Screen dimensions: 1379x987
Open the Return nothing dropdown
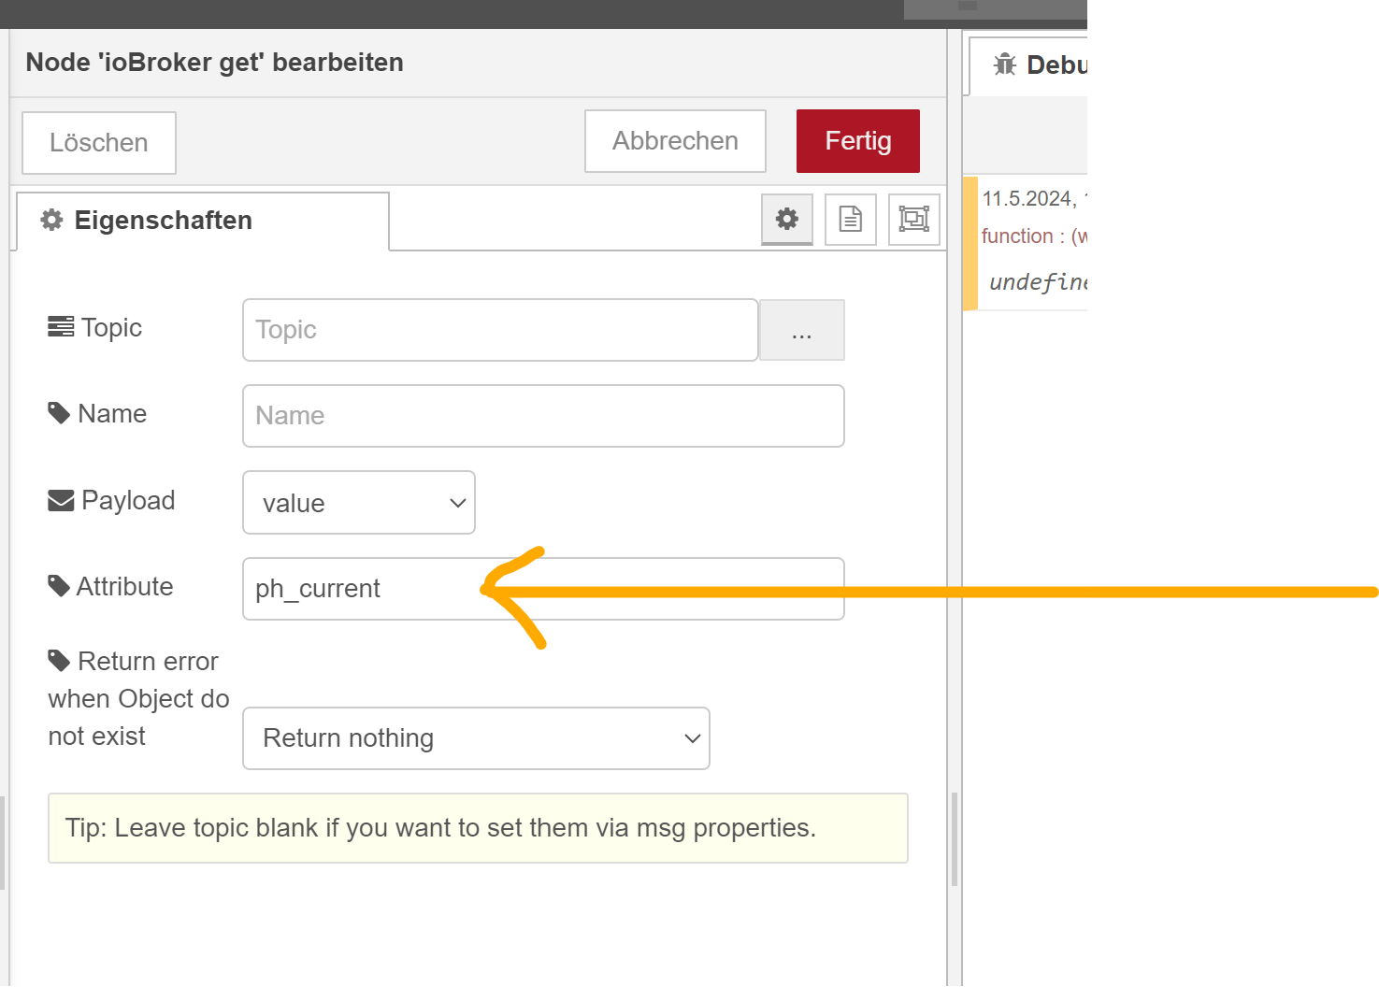click(477, 738)
